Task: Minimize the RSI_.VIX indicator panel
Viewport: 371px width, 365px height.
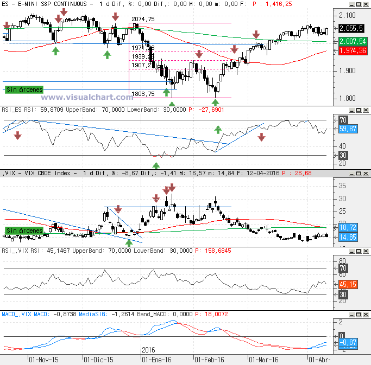Action: (x=352, y=251)
